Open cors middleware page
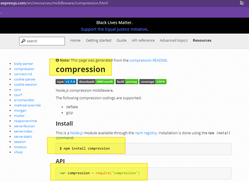The height and width of the screenshot is (182, 249). (x=17, y=90)
